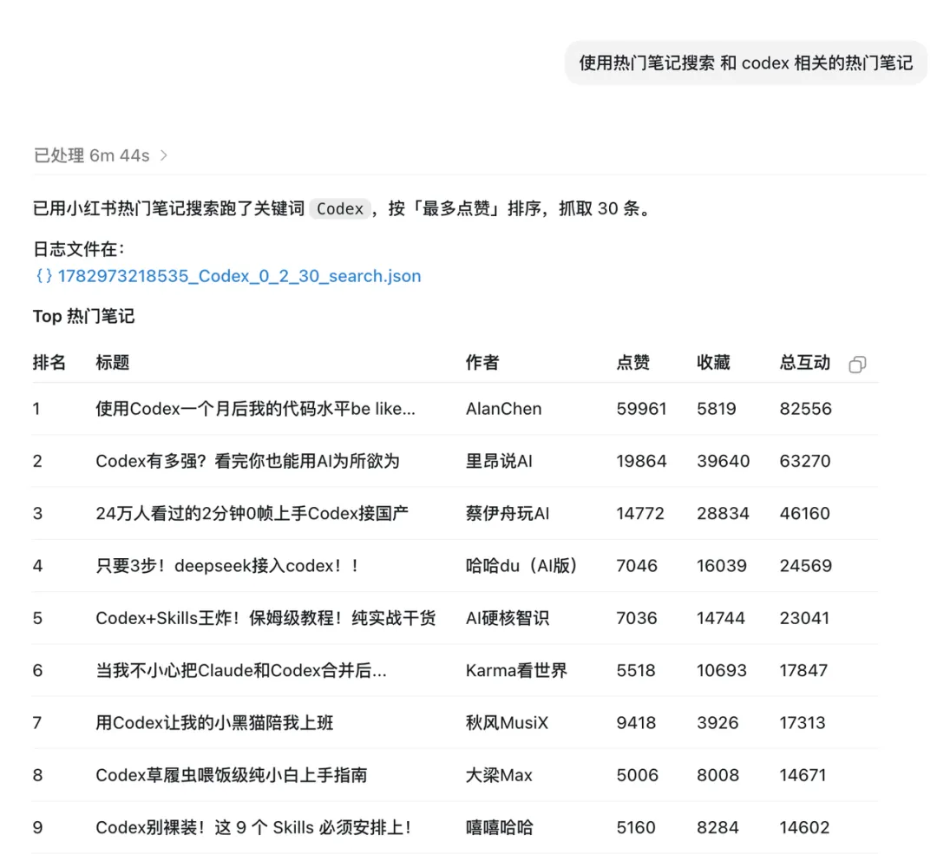
Task: Click the likes value 5160
Action: pos(636,827)
